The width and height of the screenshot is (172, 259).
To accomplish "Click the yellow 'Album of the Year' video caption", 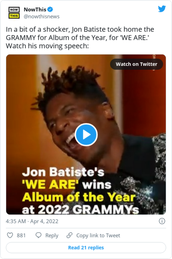I will 79,197.
